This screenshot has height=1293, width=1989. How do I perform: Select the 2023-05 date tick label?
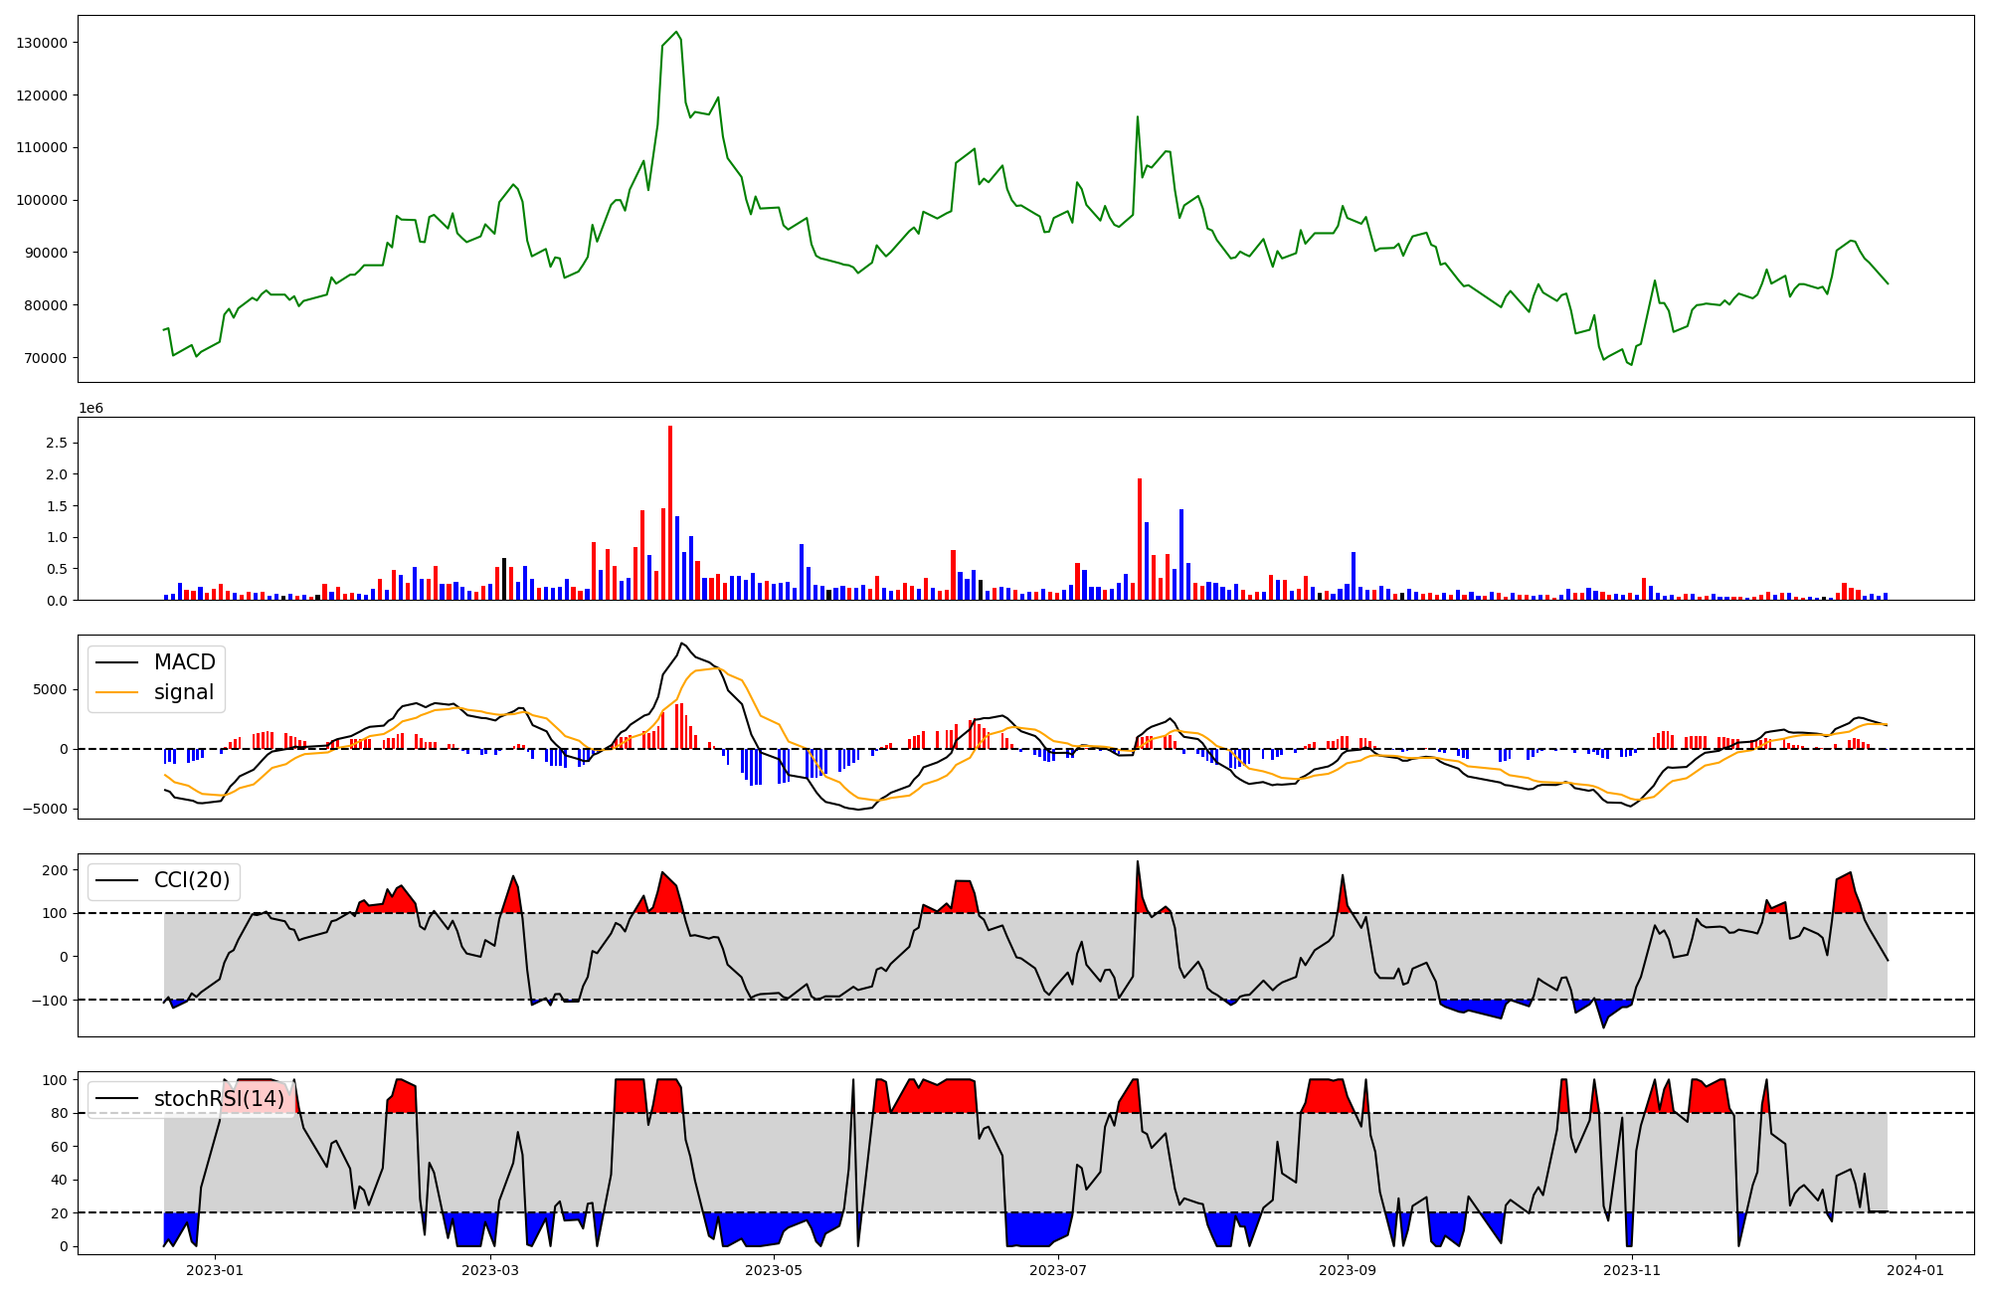coord(773,1270)
